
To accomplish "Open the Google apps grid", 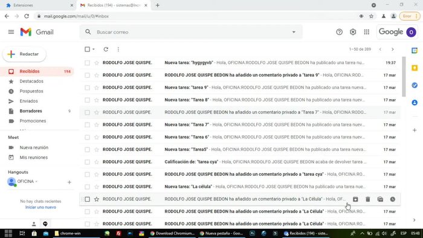I will pos(366,32).
